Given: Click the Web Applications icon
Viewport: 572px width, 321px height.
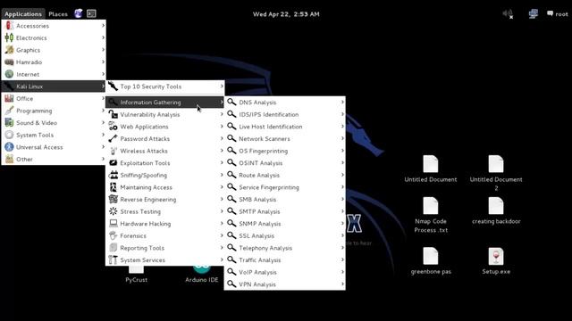Looking at the screenshot, I should pyautogui.click(x=114, y=127).
